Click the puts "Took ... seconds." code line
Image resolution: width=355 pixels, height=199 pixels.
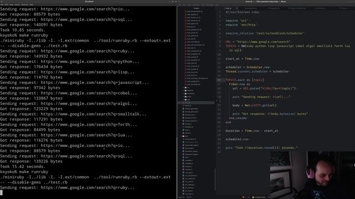pos(261,148)
